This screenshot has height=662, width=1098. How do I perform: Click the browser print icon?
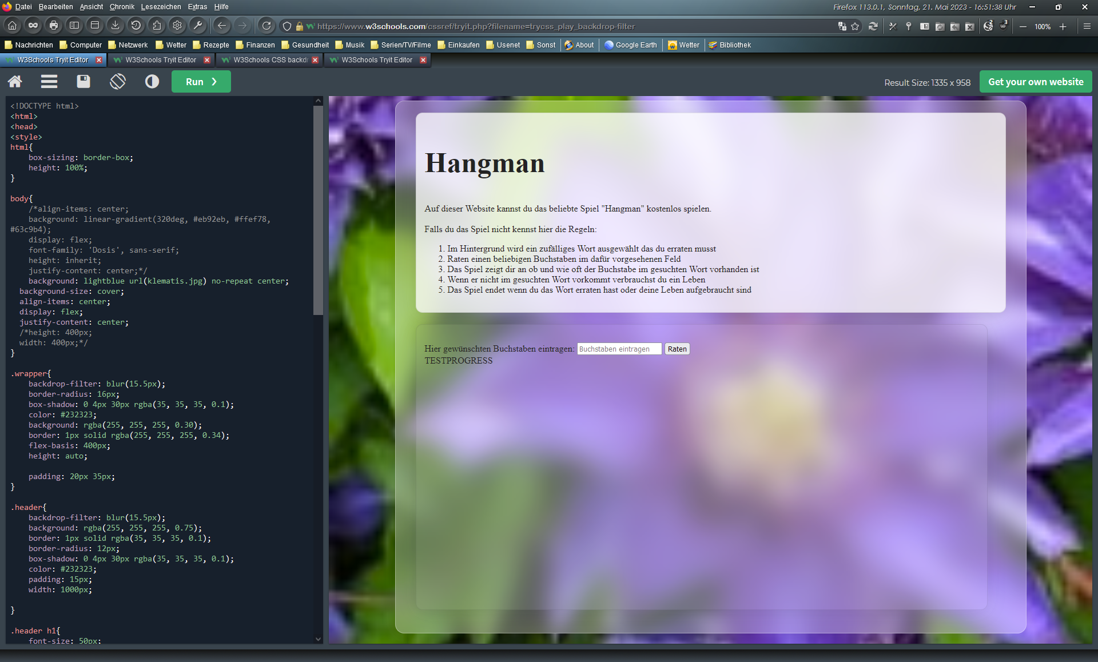click(x=54, y=26)
